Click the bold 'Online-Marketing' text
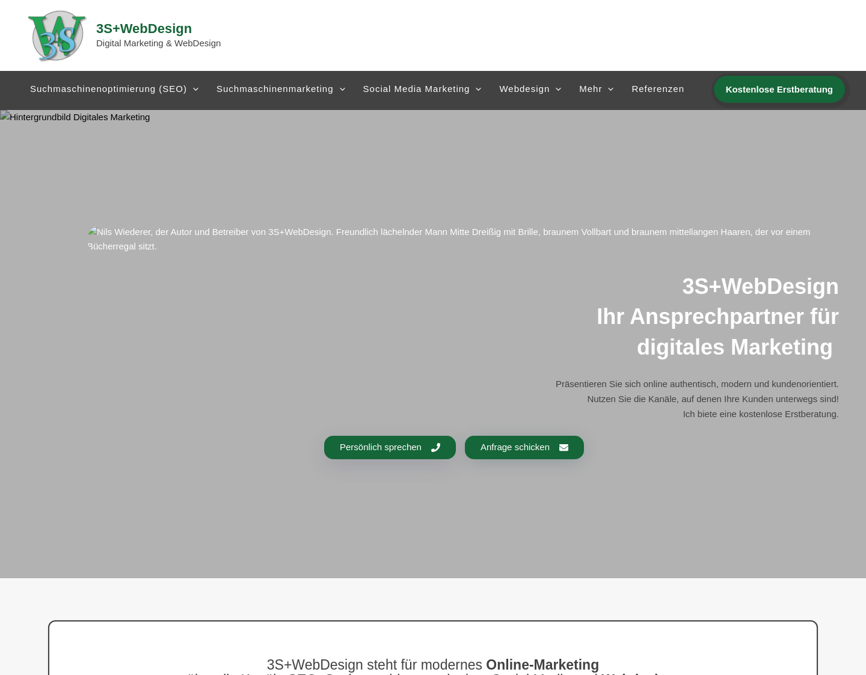Viewport: 866px width, 675px height. tap(542, 665)
